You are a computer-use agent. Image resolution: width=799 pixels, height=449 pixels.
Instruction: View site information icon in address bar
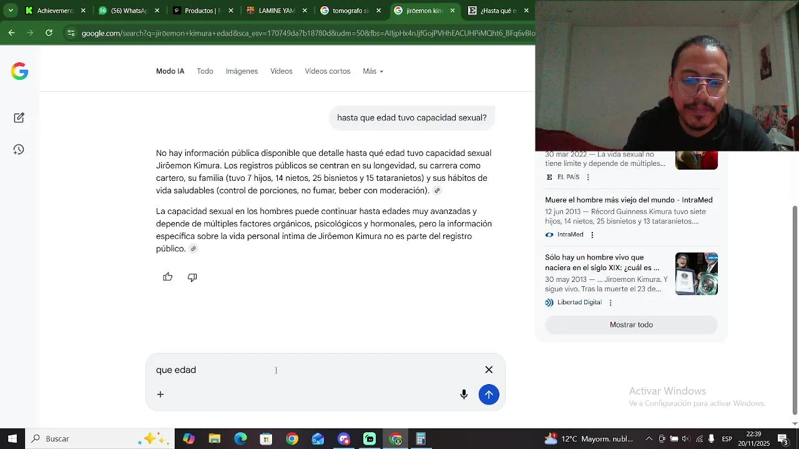pos(71,33)
